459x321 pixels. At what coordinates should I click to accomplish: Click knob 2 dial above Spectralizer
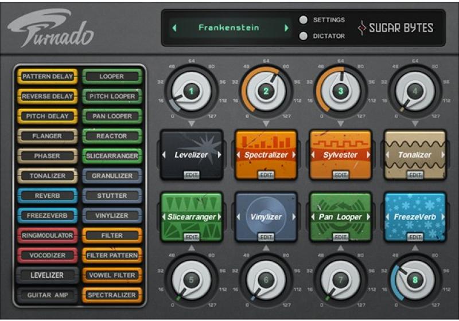(x=266, y=91)
